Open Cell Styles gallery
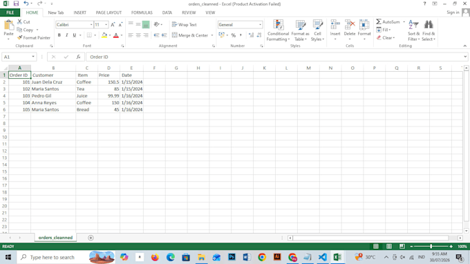This screenshot has width=470, height=264. pyautogui.click(x=317, y=30)
